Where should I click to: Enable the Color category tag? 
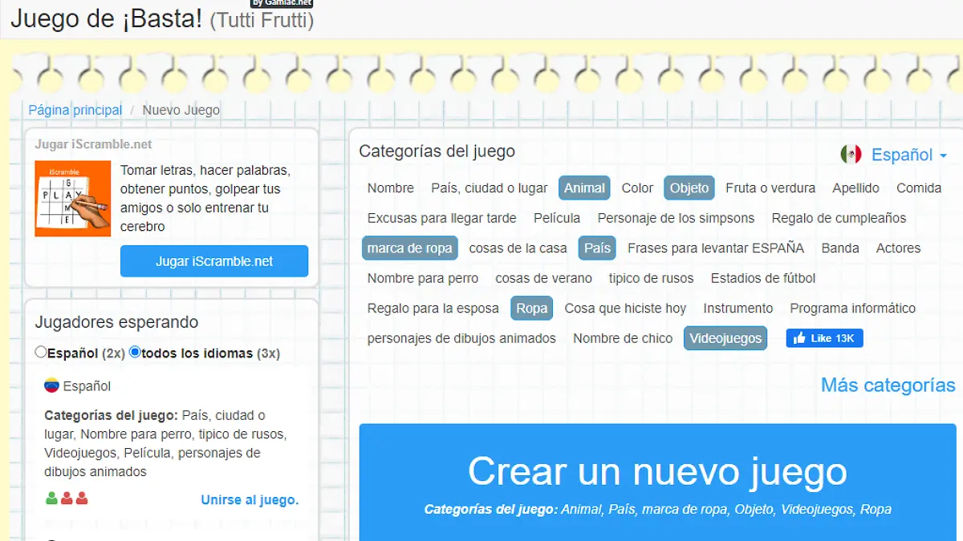pyautogui.click(x=637, y=188)
